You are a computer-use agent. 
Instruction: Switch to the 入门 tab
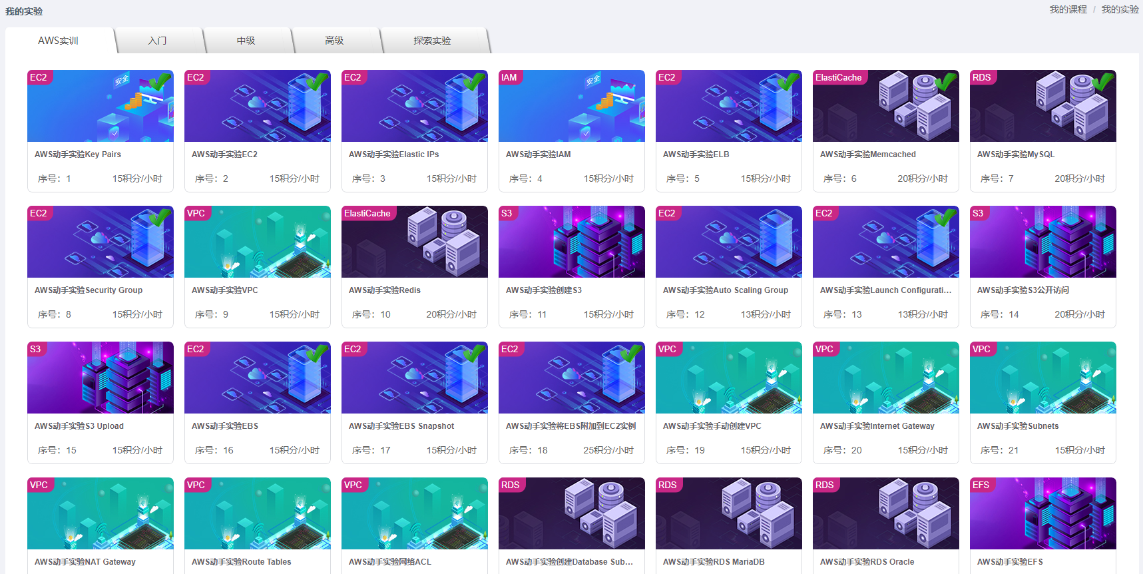point(158,41)
